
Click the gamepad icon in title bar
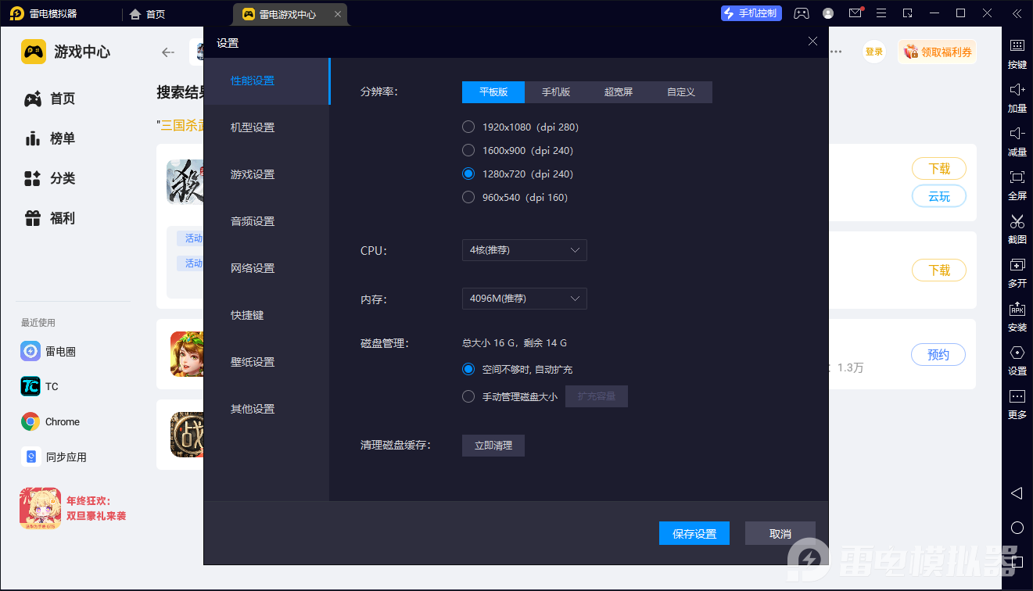click(802, 13)
